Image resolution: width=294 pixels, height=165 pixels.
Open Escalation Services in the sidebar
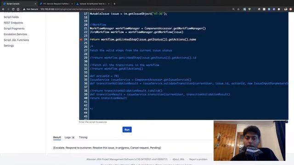15,34
